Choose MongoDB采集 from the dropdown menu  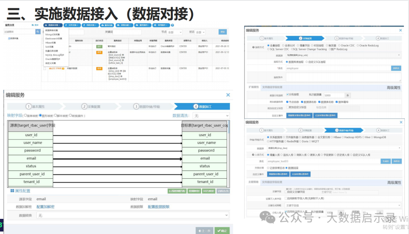pos(52,34)
